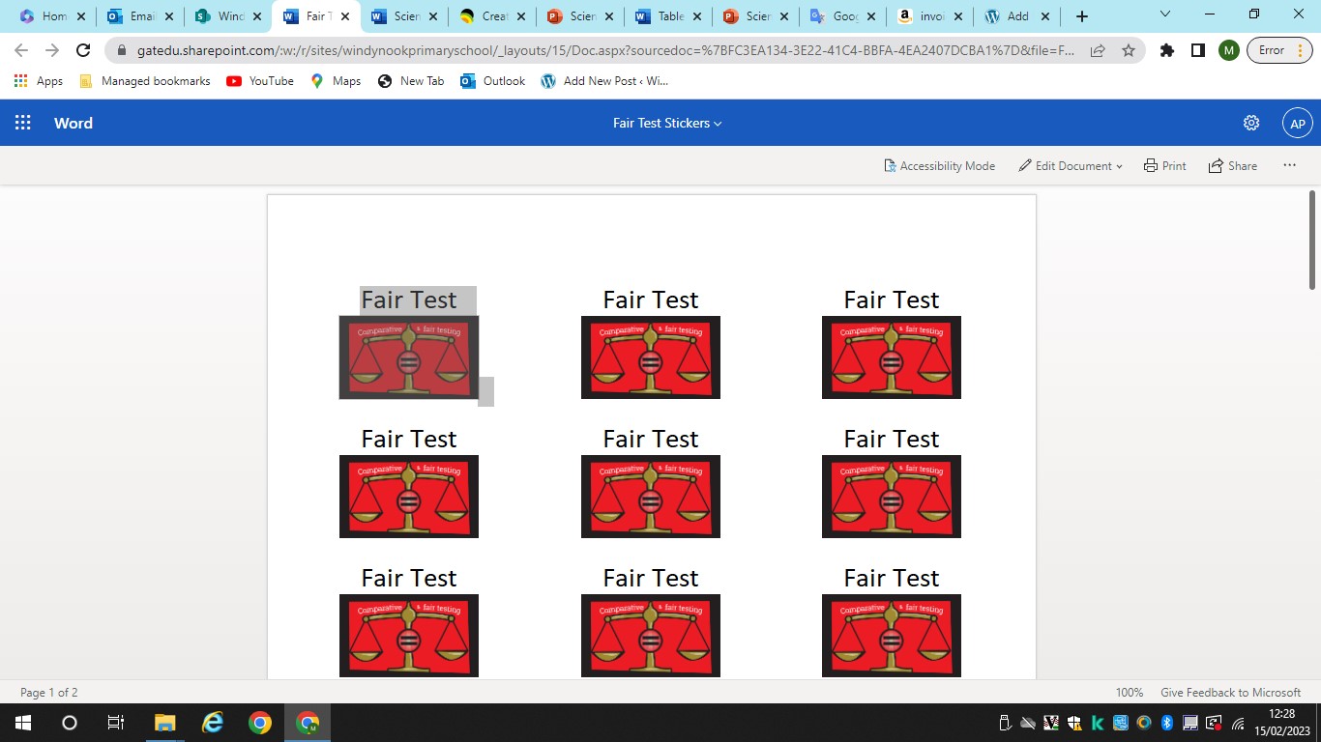Open the Fair Test Stickers title dropdown
The image size is (1321, 742).
pos(666,123)
